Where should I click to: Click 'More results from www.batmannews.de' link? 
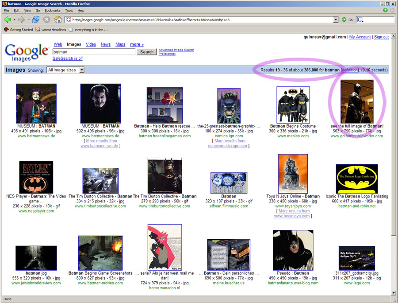[x=100, y=143]
